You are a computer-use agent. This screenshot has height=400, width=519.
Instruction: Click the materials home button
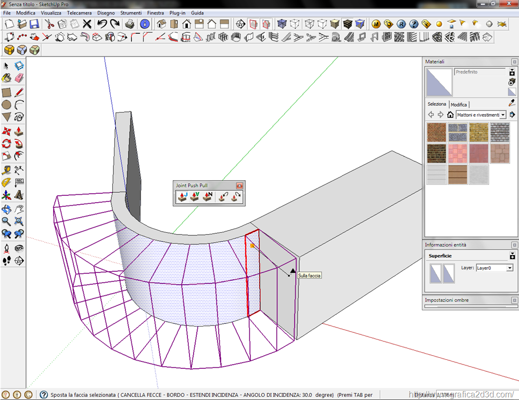(450, 115)
